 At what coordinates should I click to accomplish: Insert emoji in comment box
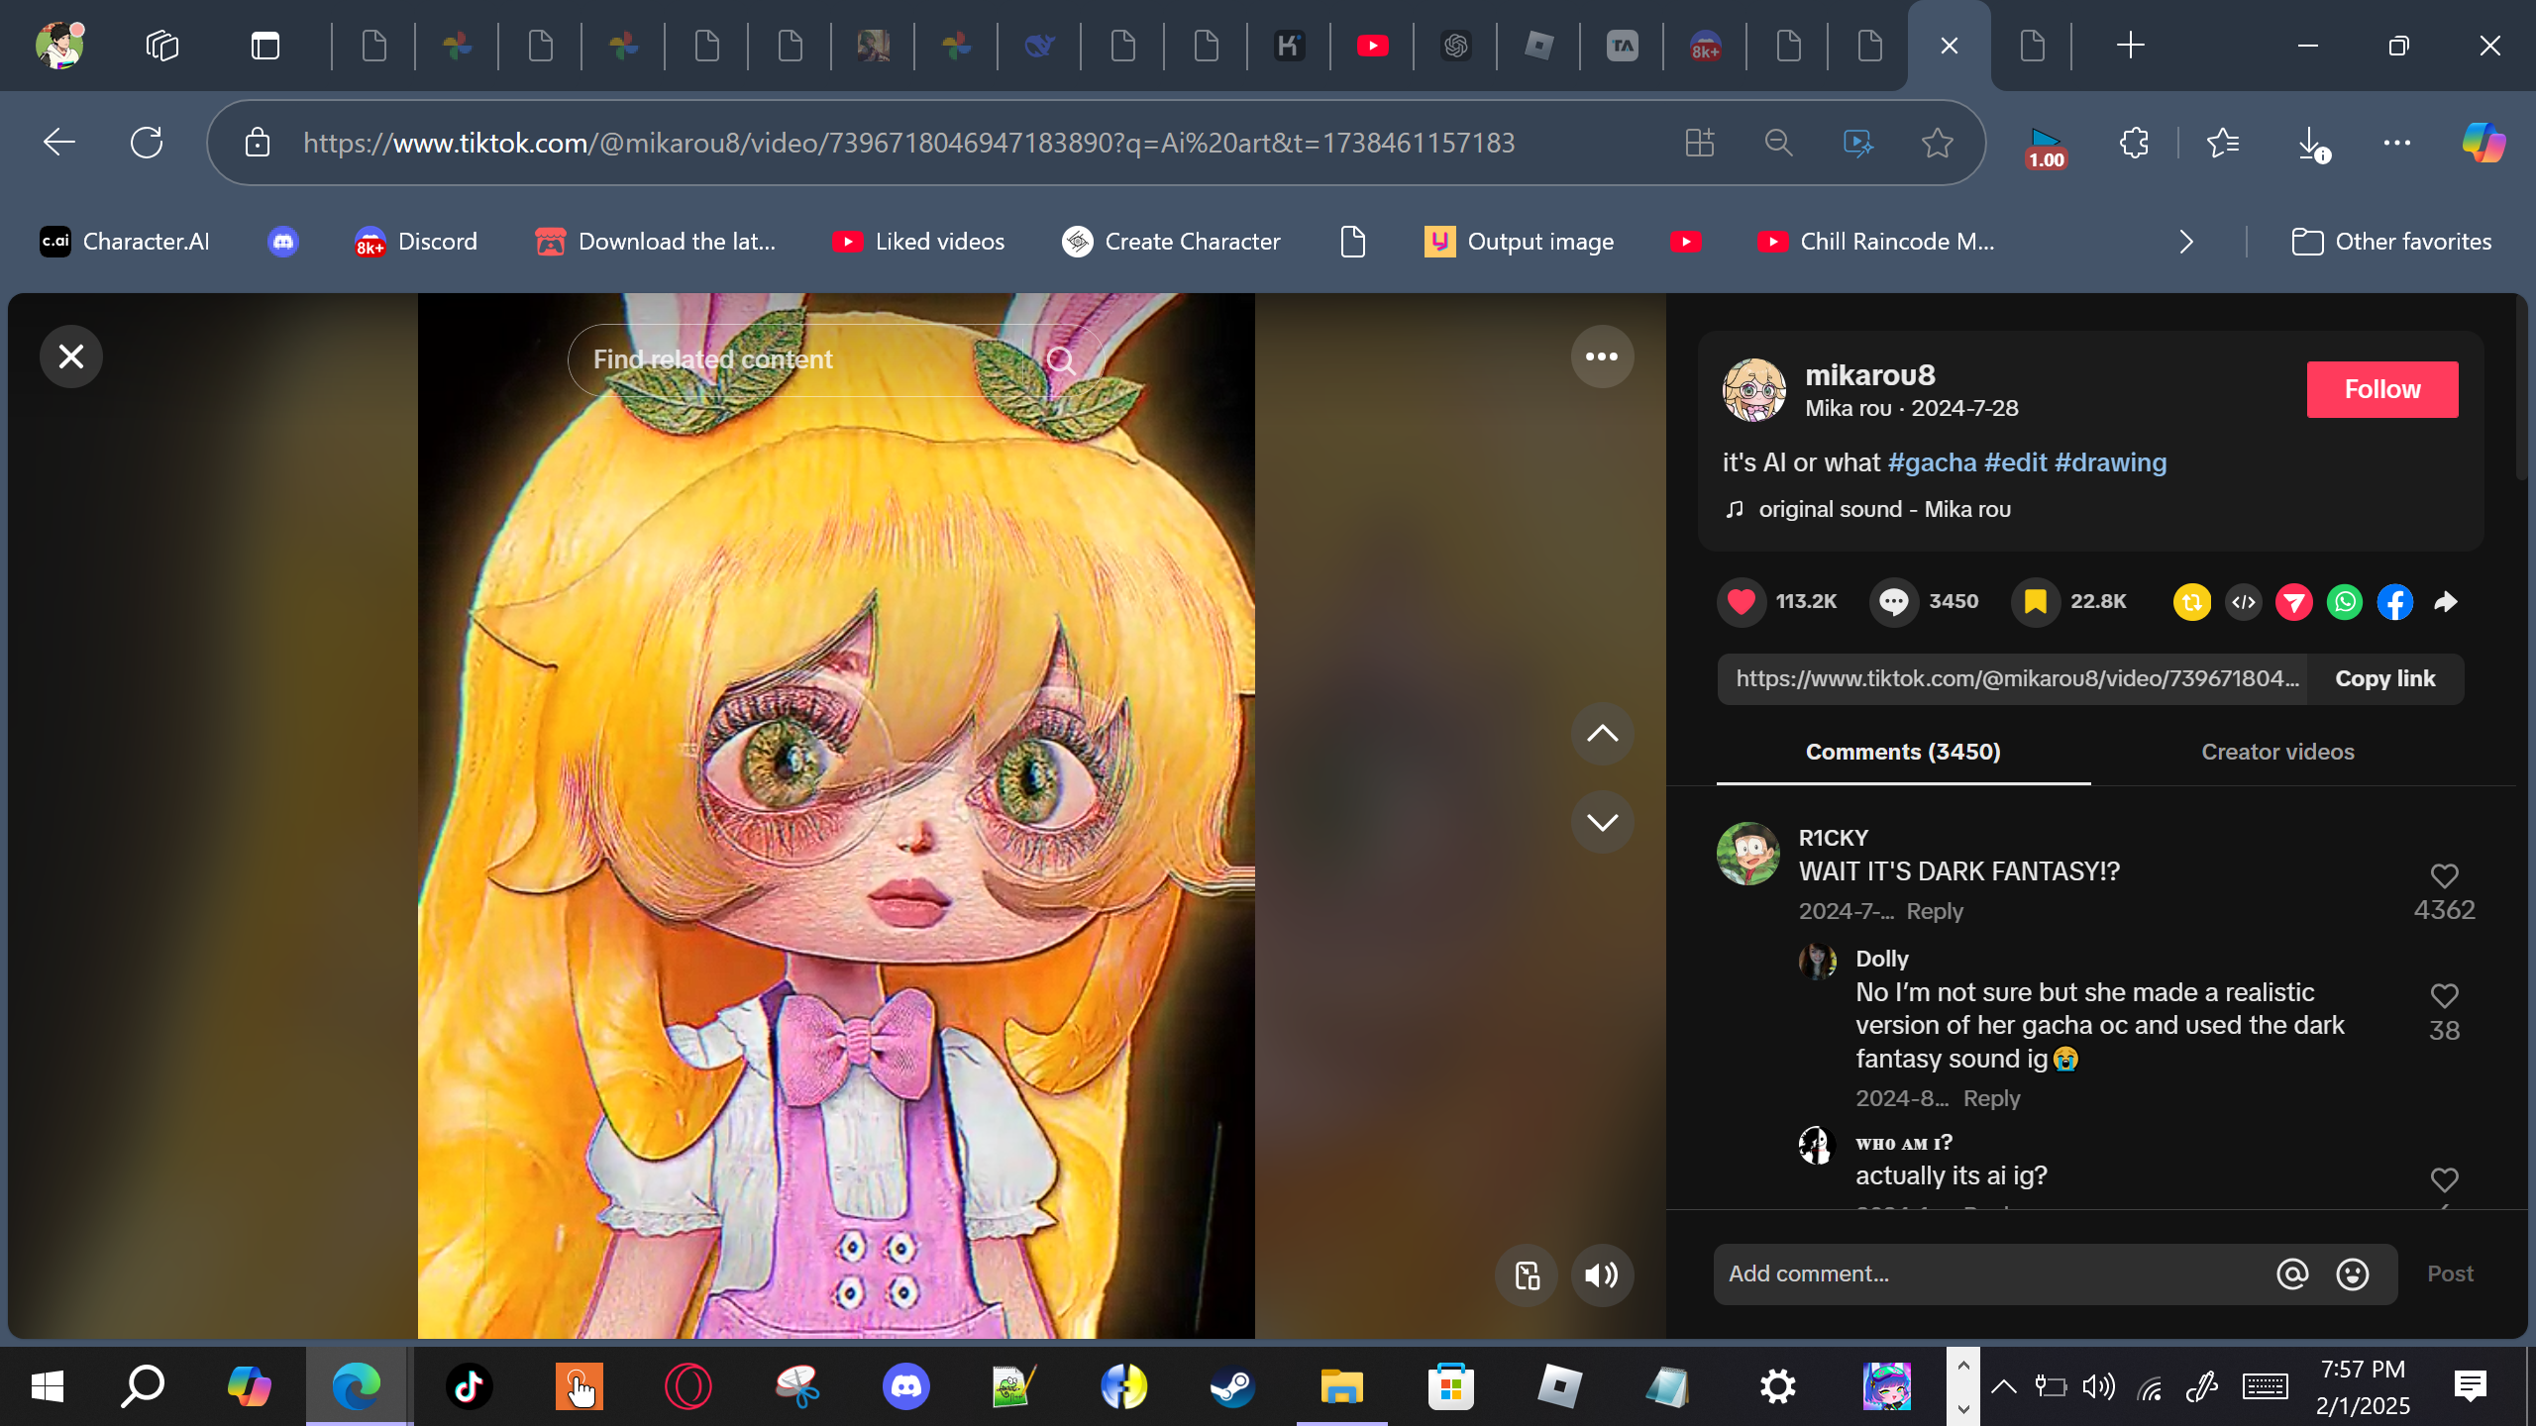(2352, 1273)
